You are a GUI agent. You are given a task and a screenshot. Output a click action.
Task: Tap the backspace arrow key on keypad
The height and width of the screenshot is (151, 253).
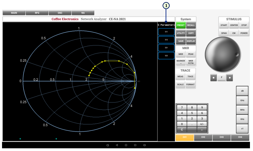tap(202, 129)
